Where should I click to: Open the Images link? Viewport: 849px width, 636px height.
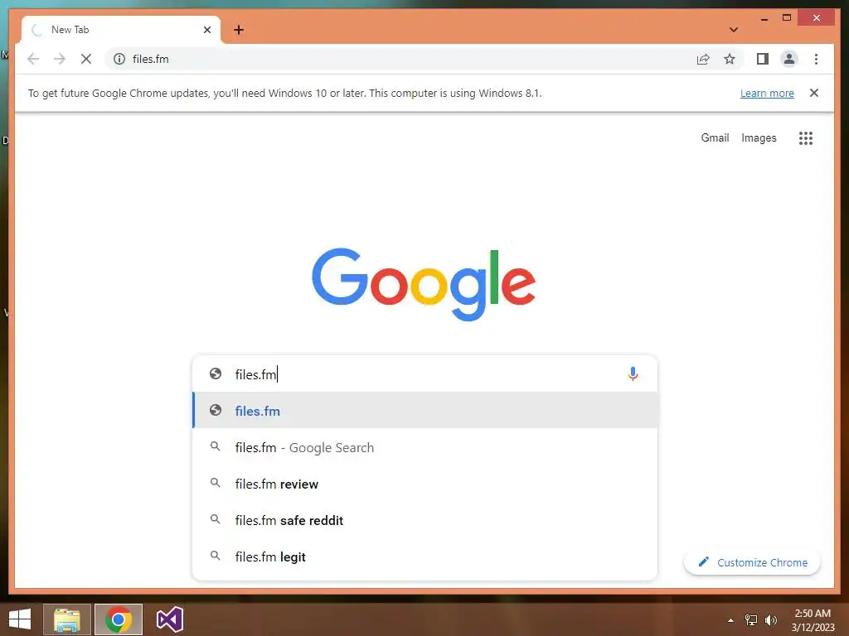click(759, 138)
